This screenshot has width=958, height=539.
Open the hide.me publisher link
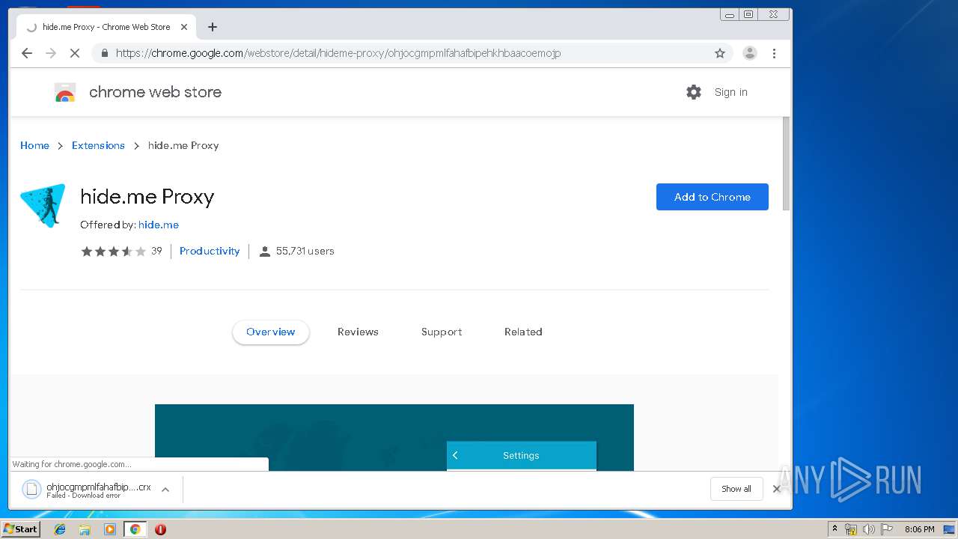pos(159,225)
